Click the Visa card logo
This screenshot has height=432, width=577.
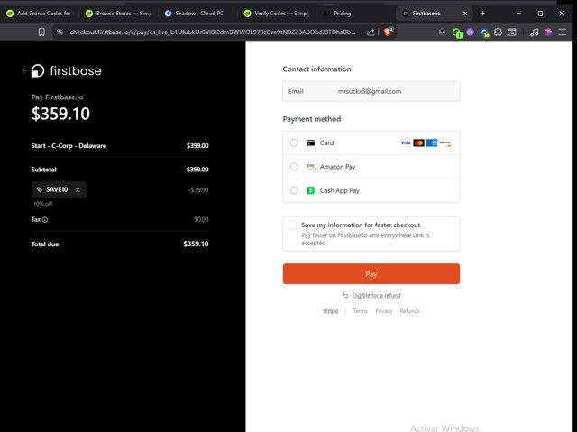click(x=406, y=142)
